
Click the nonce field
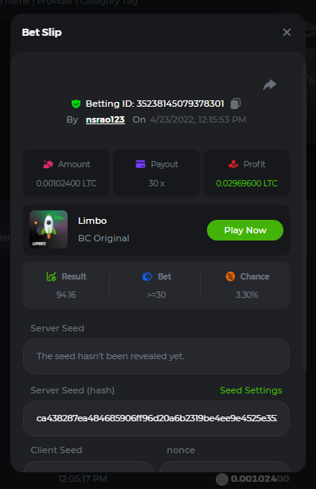coord(224,466)
